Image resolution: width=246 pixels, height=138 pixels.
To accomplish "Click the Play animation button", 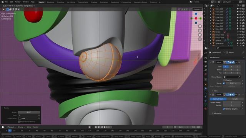I will point(105,127).
